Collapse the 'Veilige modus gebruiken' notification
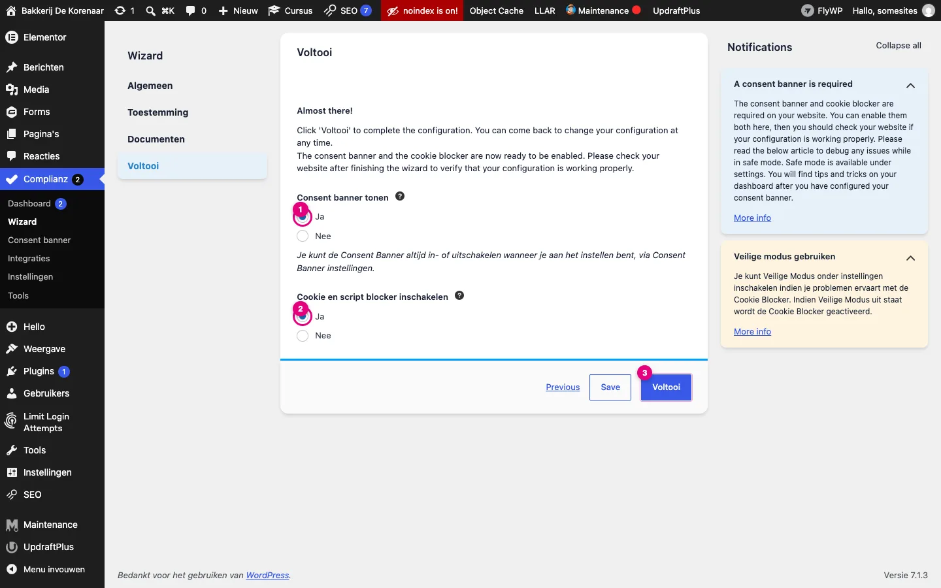This screenshot has height=588, width=941. tap(910, 258)
